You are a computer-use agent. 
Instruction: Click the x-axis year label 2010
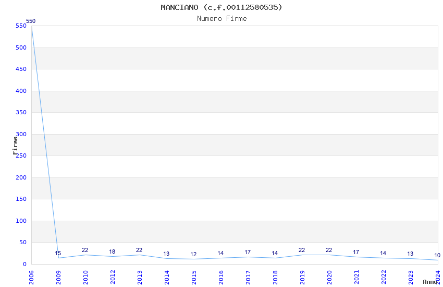click(85, 277)
